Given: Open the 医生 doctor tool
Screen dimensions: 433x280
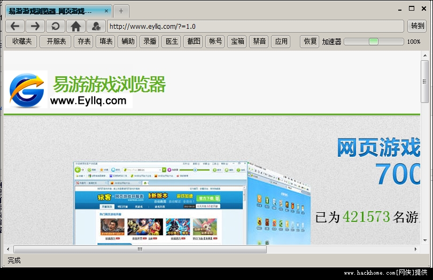Looking at the screenshot, I should (x=172, y=42).
